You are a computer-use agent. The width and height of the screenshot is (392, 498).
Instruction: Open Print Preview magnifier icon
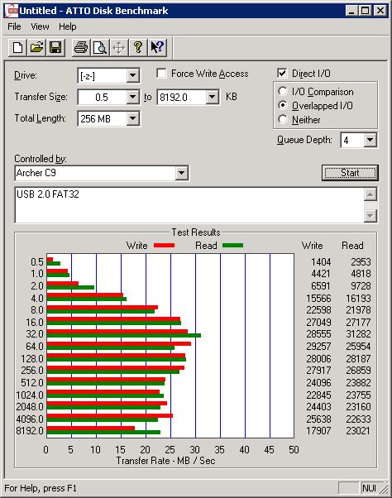[x=100, y=48]
